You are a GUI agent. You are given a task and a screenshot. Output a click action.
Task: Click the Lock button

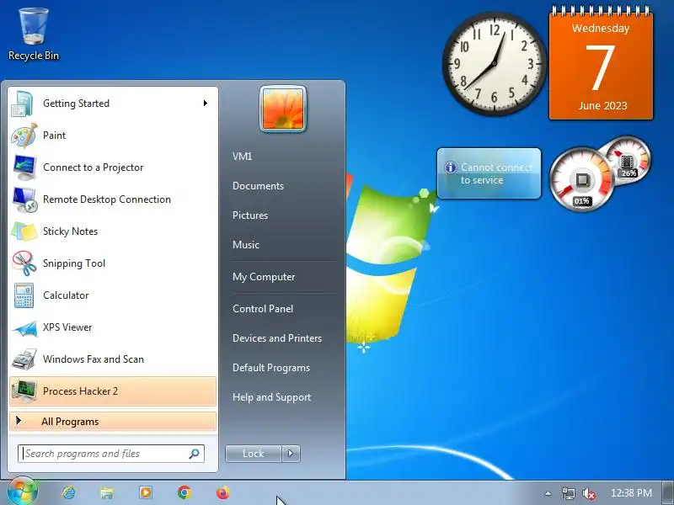click(x=254, y=454)
